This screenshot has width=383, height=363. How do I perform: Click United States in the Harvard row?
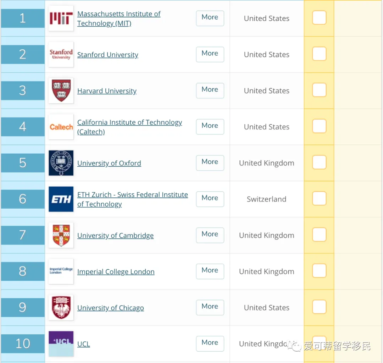click(x=266, y=91)
